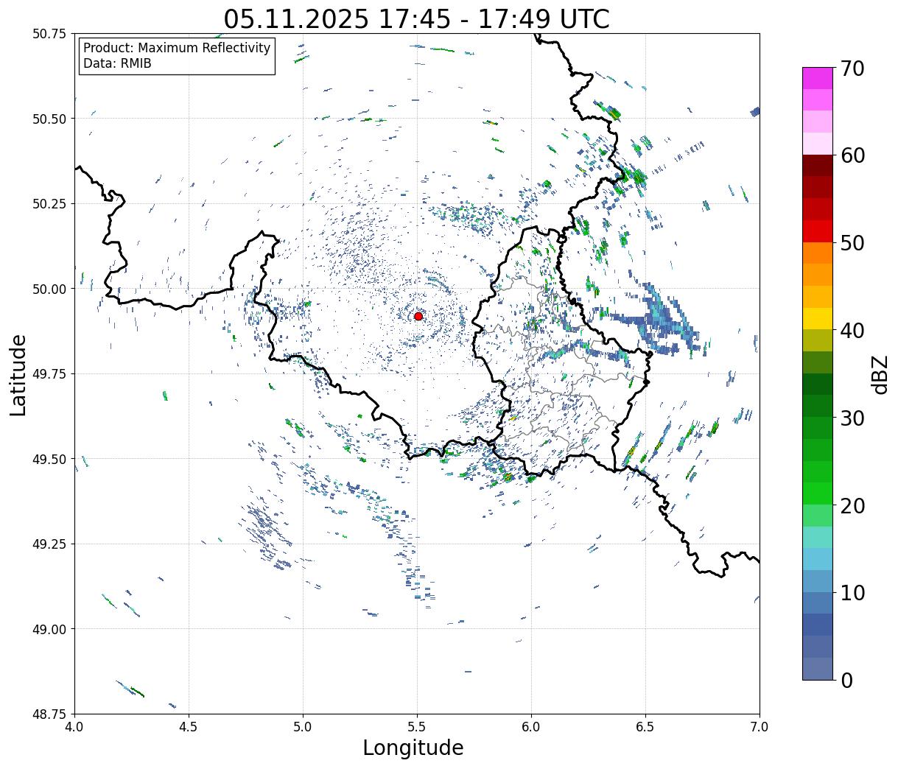Click the "Product: Maximum Reflectivity" text
The height and width of the screenshot is (766, 898).
(177, 48)
